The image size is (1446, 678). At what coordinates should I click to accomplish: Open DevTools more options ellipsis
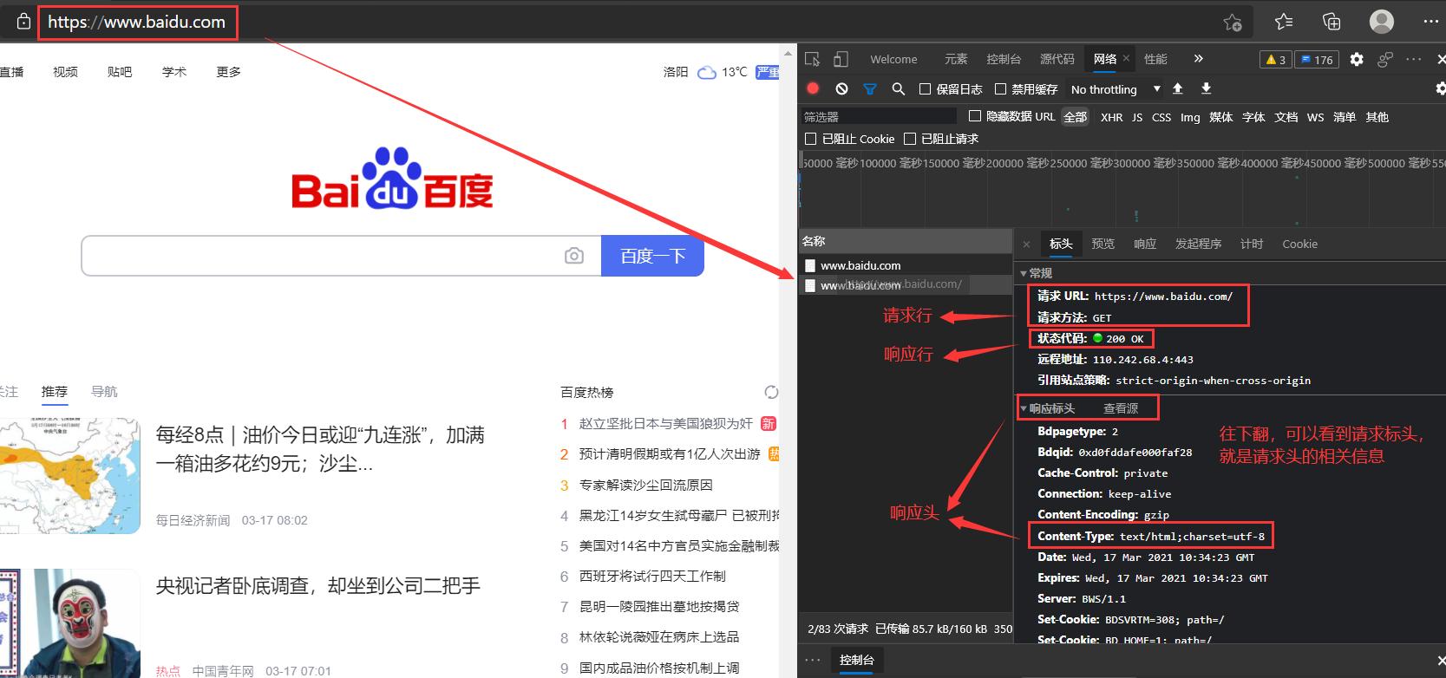click(x=1414, y=59)
